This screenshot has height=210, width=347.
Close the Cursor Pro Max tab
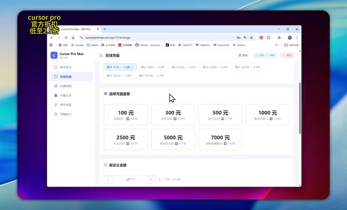point(98,29)
